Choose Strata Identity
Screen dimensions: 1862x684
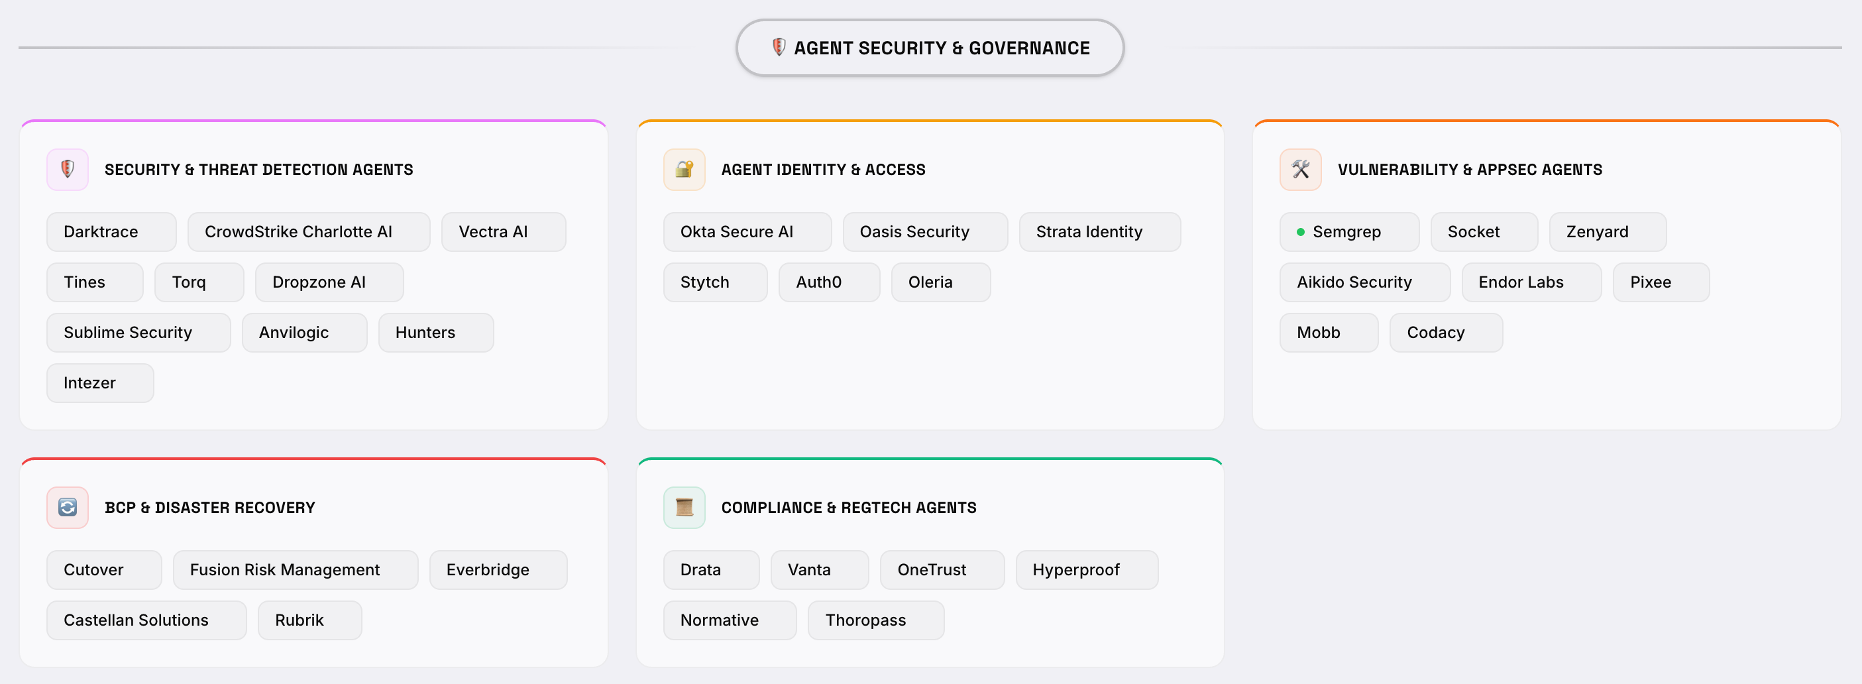pos(1100,232)
